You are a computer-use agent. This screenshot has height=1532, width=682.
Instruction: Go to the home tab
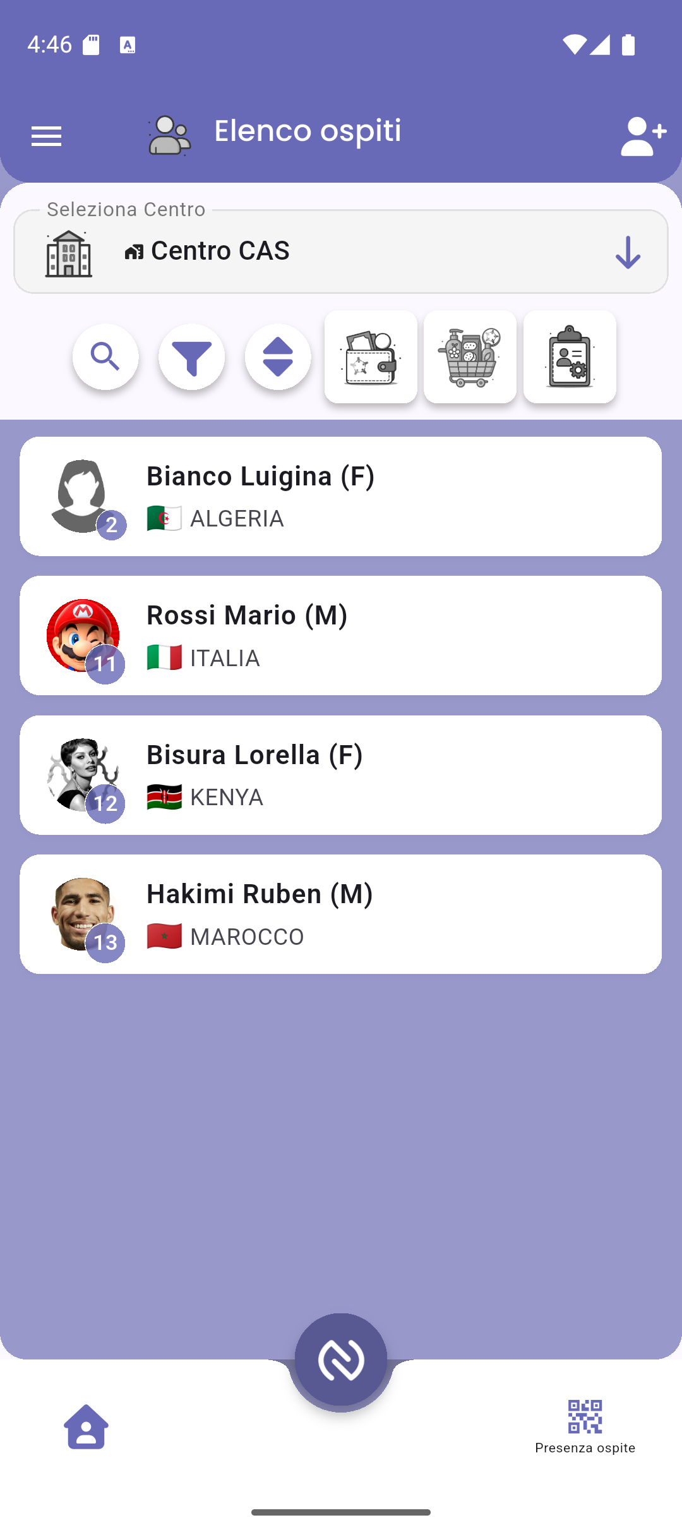tap(86, 1426)
